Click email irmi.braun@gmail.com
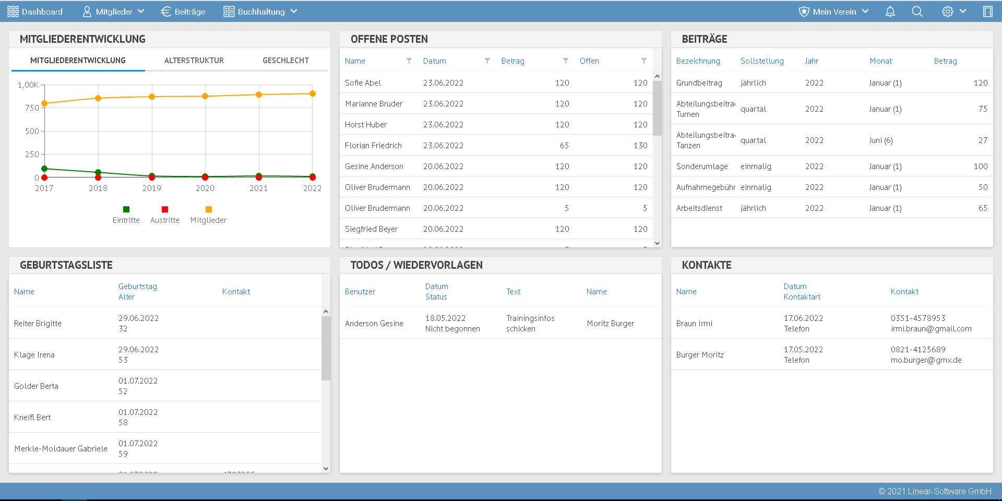 click(x=931, y=329)
